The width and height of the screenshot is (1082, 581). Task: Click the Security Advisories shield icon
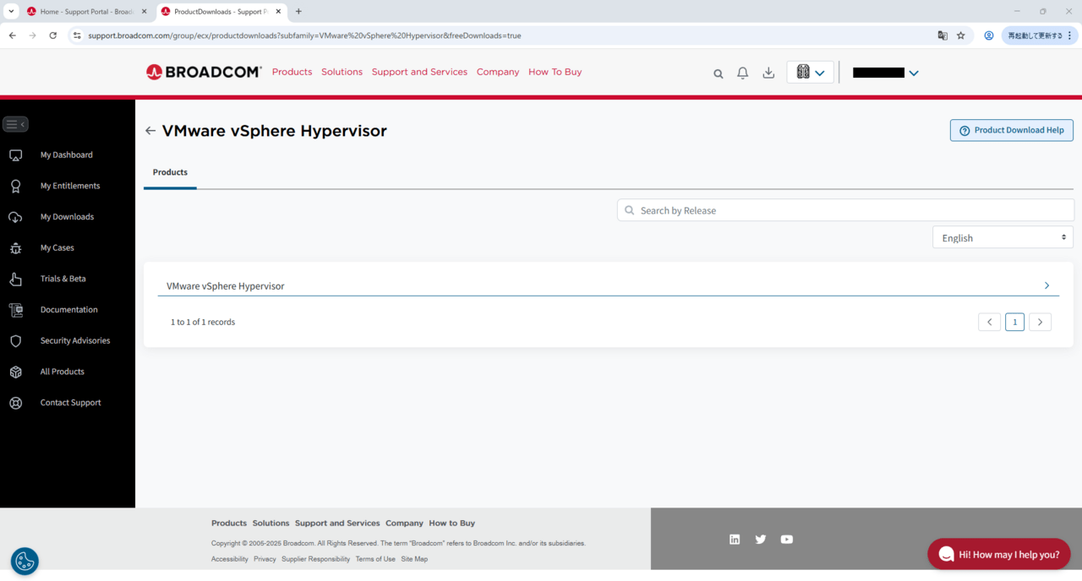pos(15,341)
